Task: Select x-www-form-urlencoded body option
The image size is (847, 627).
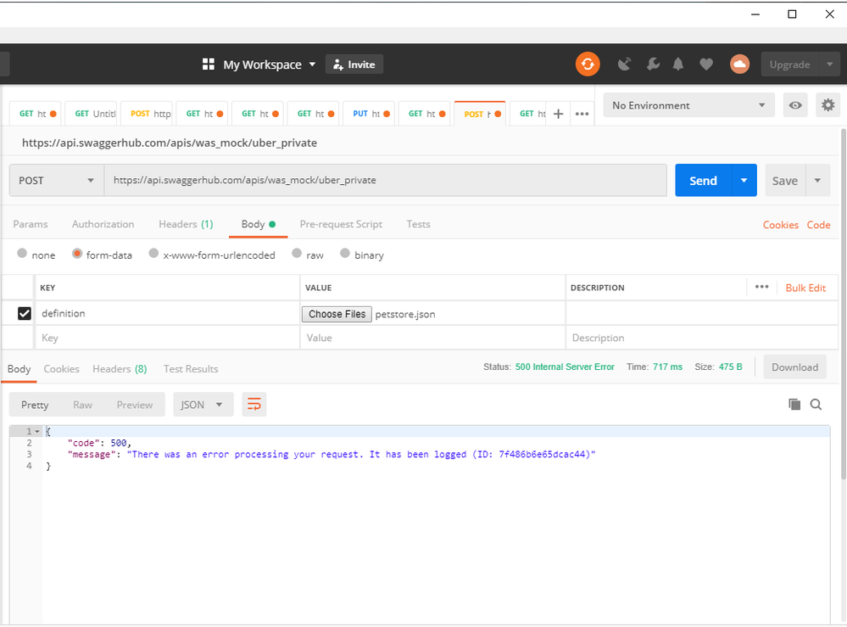Action: [x=153, y=255]
